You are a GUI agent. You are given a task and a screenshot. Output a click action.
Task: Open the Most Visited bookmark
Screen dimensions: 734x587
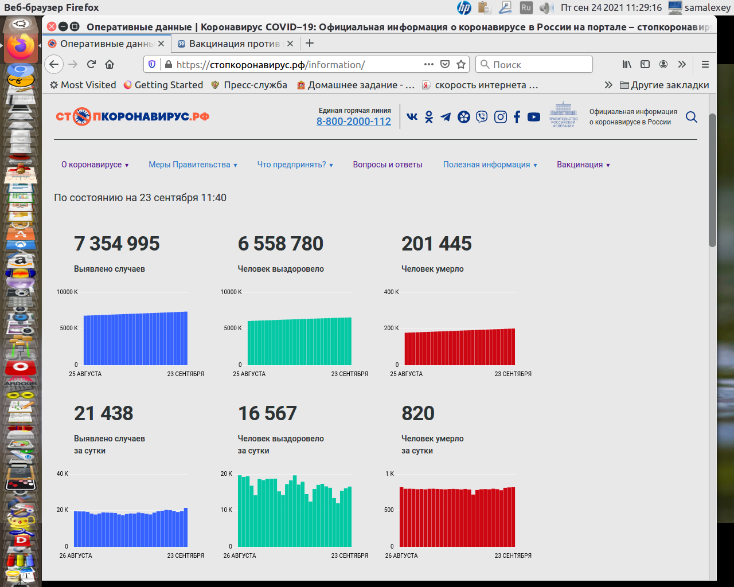83,85
